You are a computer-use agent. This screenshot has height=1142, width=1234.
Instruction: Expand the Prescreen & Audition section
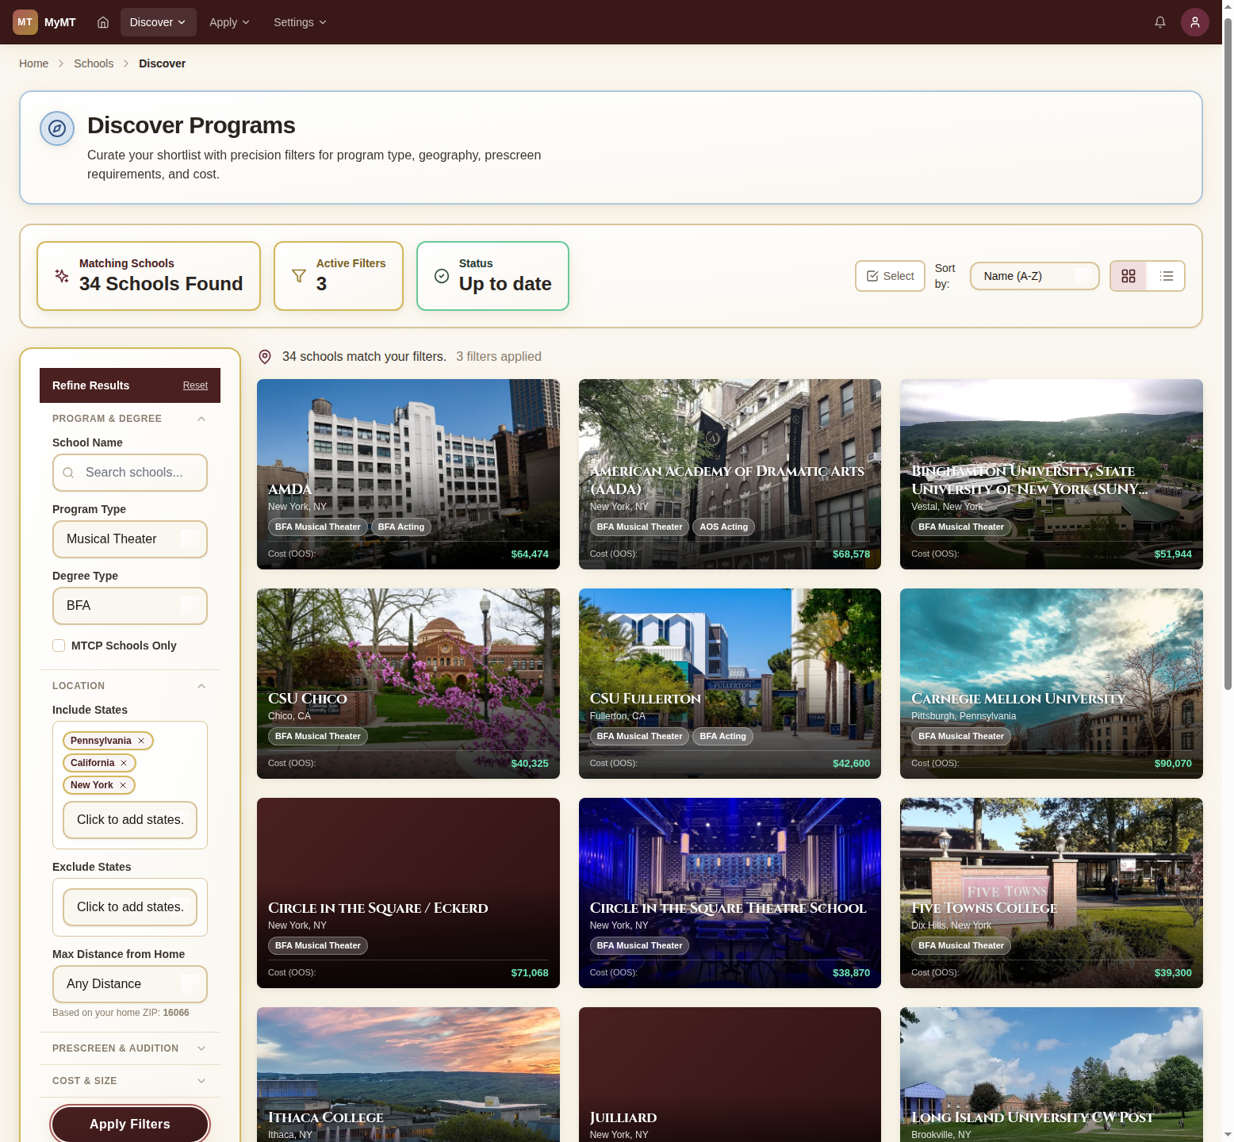coord(130,1048)
